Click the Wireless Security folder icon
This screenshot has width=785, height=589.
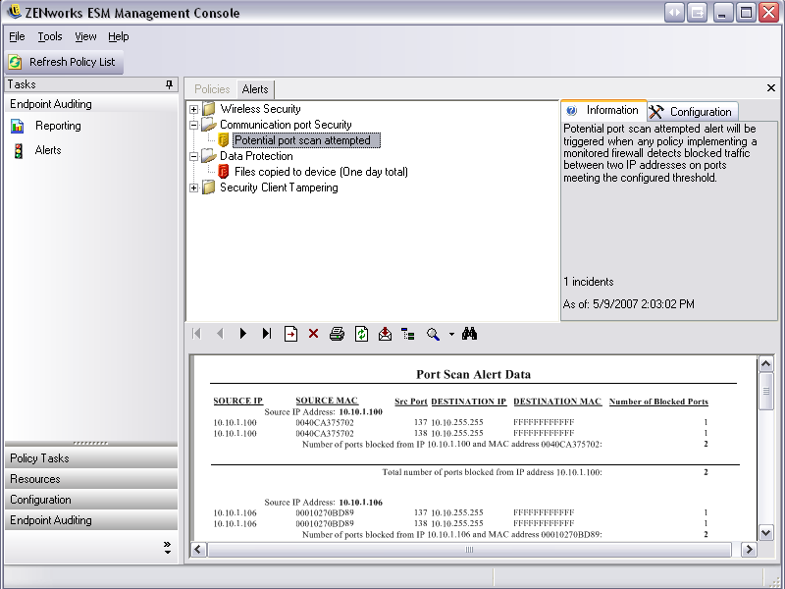[x=209, y=108]
